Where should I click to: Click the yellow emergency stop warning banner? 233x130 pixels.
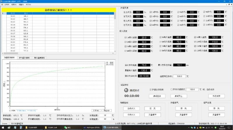point(59,10)
